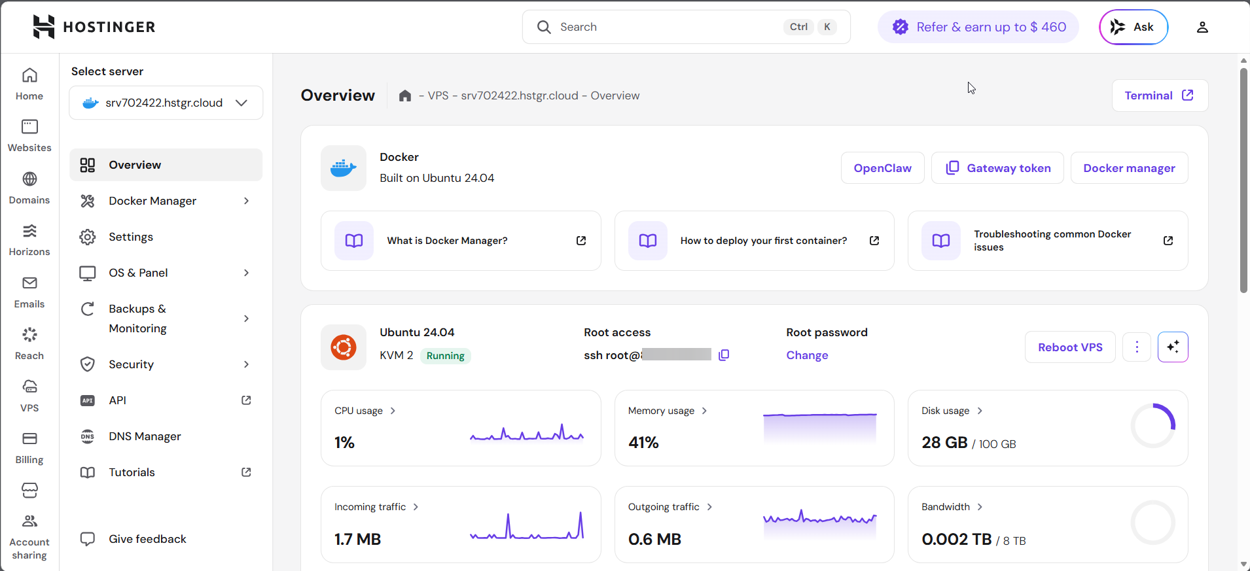
Task: Open Horizons in the left rail
Action: tap(29, 240)
